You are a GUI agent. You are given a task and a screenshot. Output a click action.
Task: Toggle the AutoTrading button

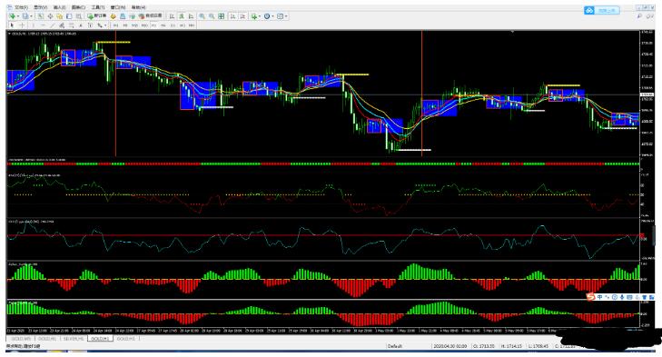[151, 16]
